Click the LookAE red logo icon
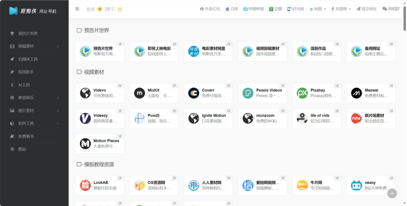 85,185
